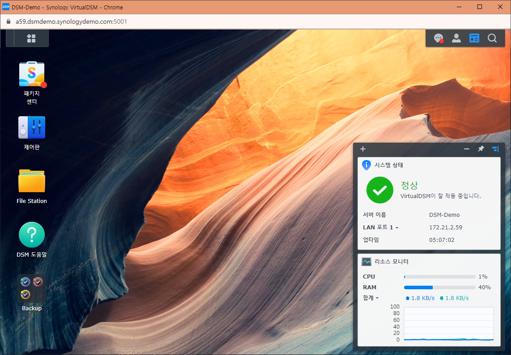Viewport: 511px width, 355px height.
Task: Click the RAM 40% value
Action: click(x=485, y=287)
